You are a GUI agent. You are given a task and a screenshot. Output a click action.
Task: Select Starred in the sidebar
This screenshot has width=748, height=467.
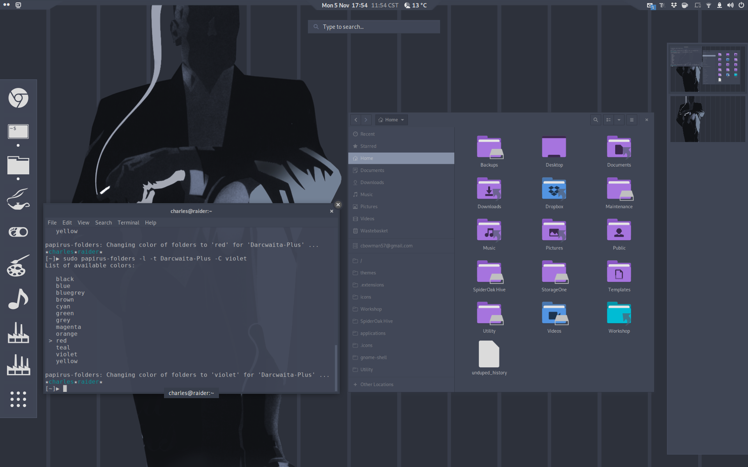click(x=401, y=146)
